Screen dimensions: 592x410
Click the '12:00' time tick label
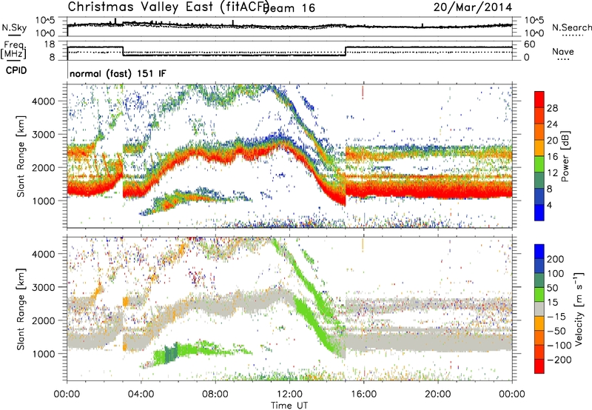pyautogui.click(x=289, y=394)
